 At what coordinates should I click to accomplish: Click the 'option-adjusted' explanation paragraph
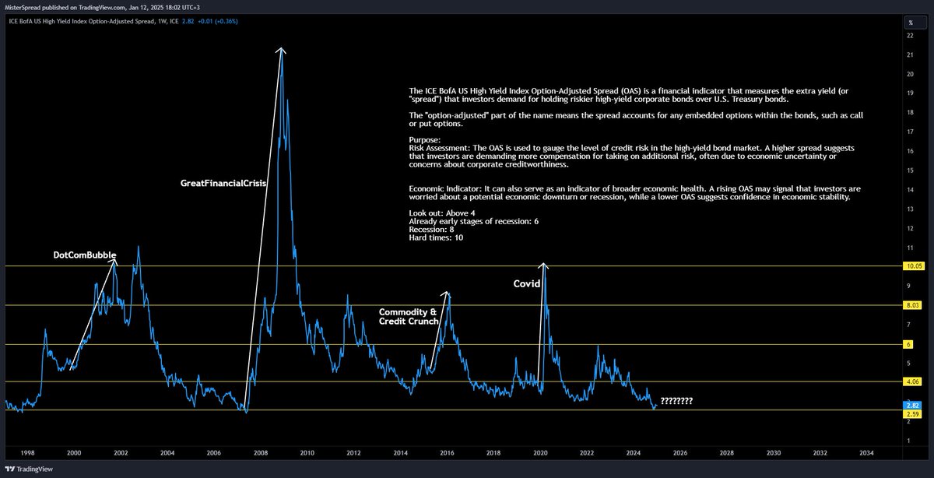click(636, 119)
